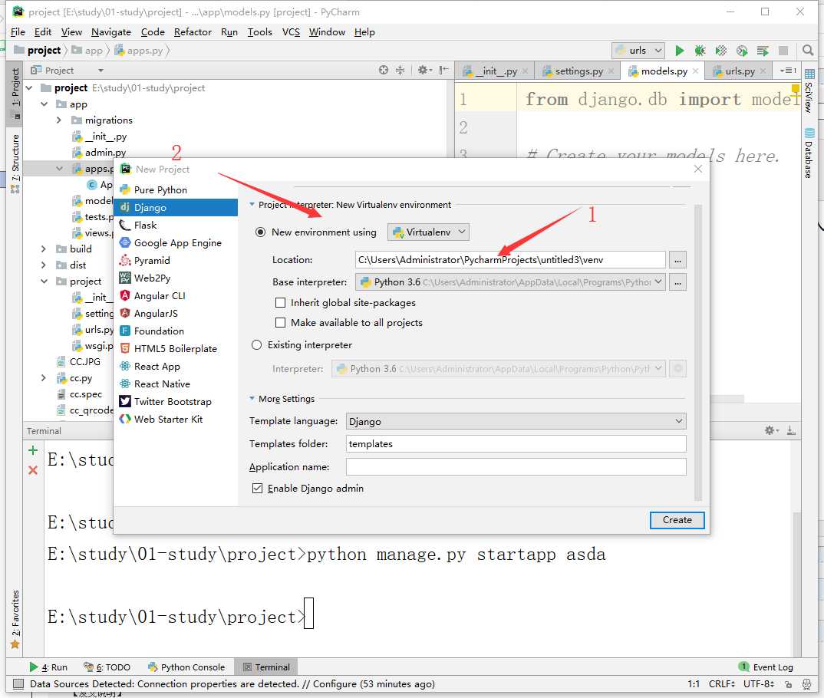The width and height of the screenshot is (824, 698).
Task: Collapse More Settings section
Action: click(x=252, y=399)
